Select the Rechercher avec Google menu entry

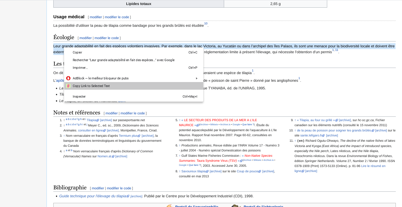(134, 60)
